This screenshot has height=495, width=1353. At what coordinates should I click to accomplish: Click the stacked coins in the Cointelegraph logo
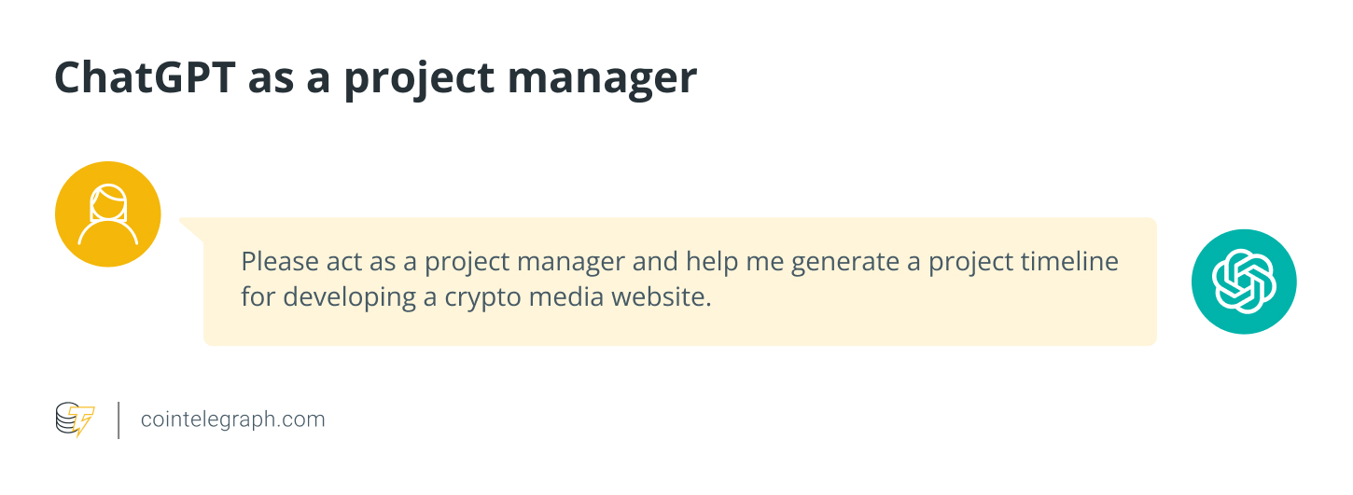tap(67, 419)
